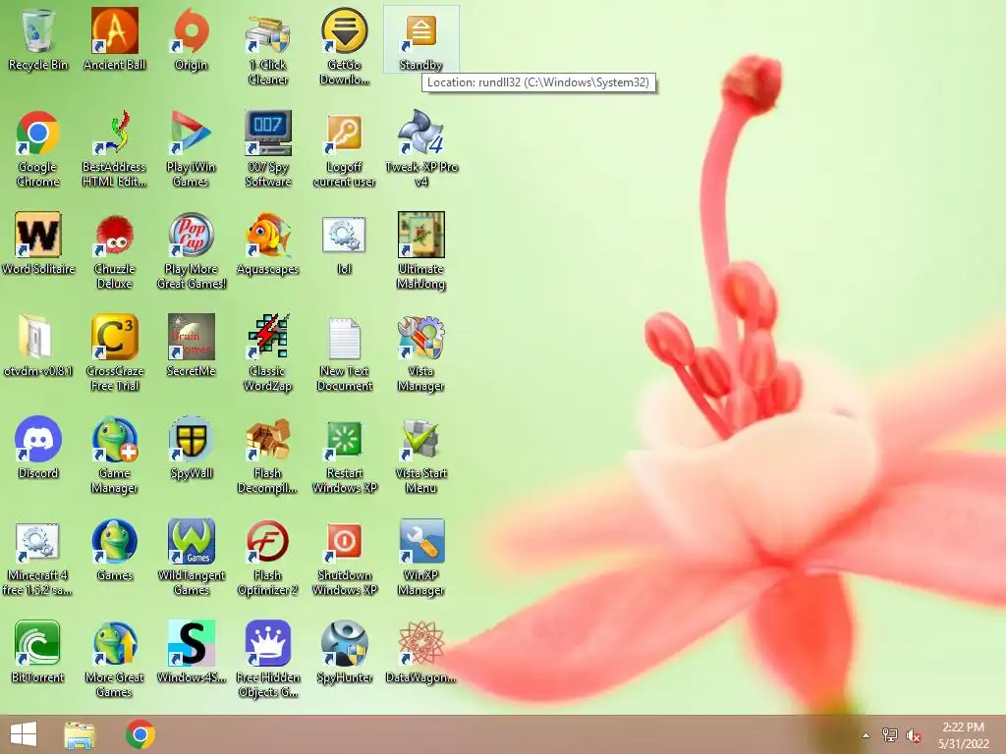Click the muted volume tray icon
Image resolution: width=1006 pixels, height=754 pixels.
click(x=914, y=735)
